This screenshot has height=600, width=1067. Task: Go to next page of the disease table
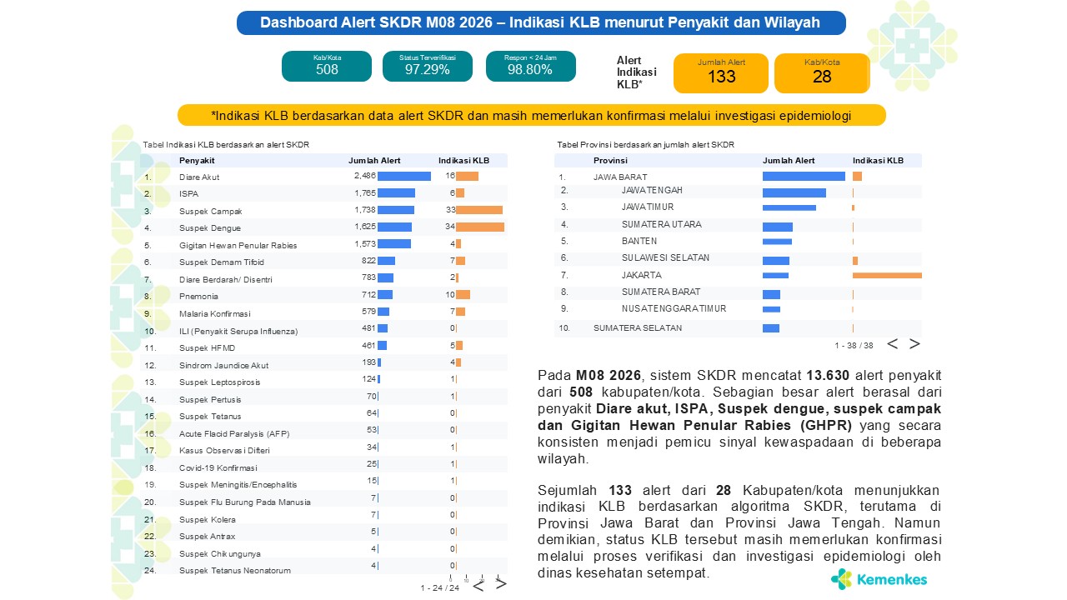pos(501,584)
